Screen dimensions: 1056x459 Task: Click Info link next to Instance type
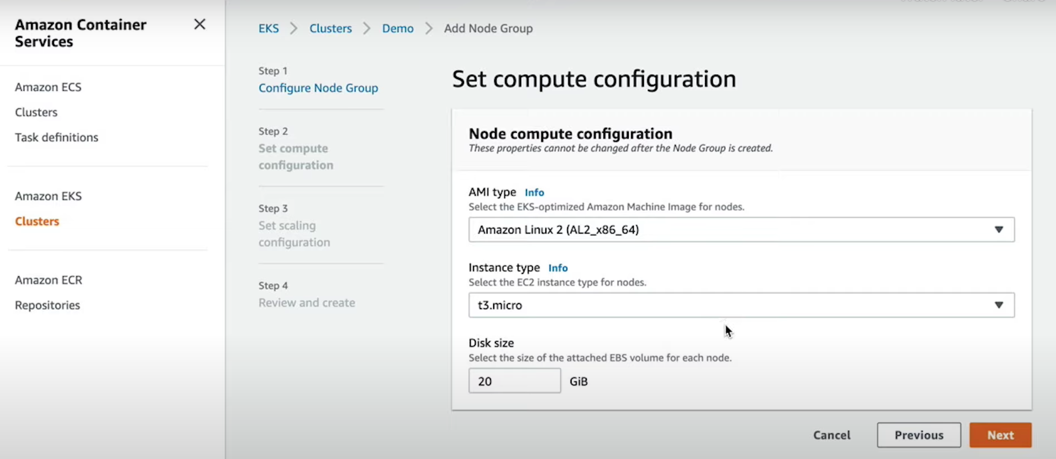pos(558,268)
